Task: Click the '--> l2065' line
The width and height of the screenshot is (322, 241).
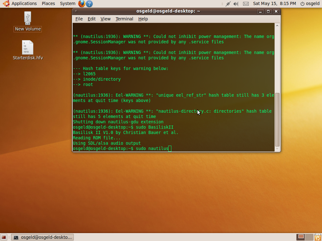Action: (84, 74)
